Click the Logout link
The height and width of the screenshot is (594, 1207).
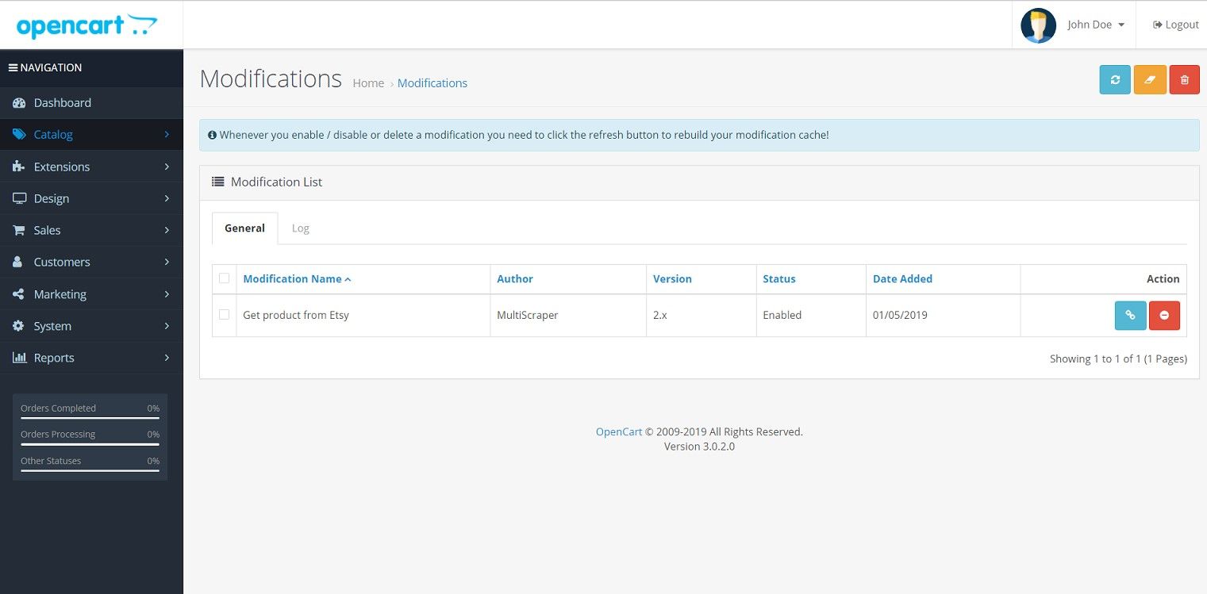(x=1175, y=25)
